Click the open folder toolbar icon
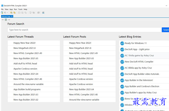169x111 pixels. [x=11, y=13]
